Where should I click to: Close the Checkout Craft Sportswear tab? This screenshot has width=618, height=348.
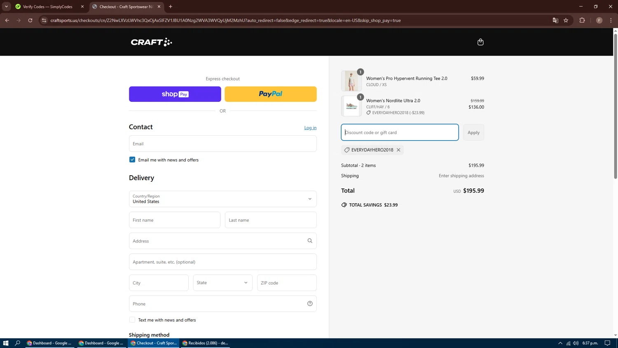tap(159, 7)
